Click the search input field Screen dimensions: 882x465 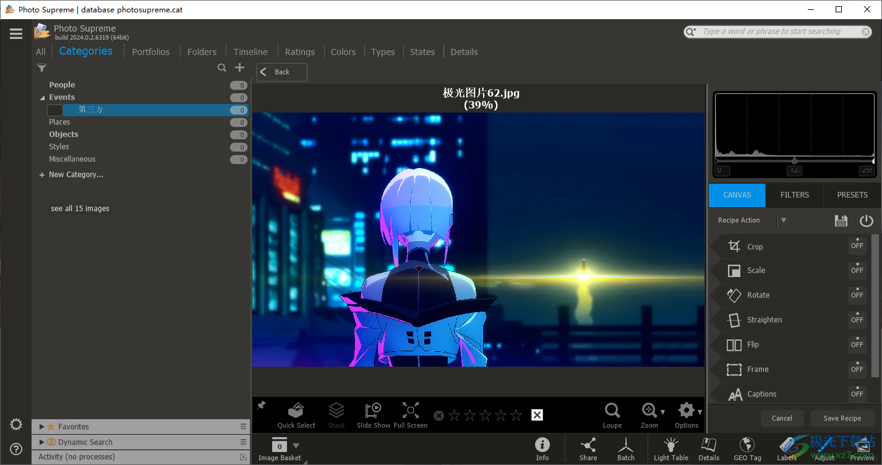[778, 32]
